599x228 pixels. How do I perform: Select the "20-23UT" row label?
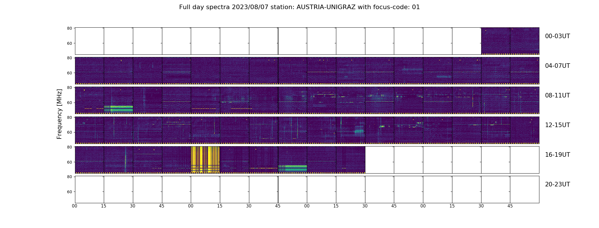click(557, 184)
